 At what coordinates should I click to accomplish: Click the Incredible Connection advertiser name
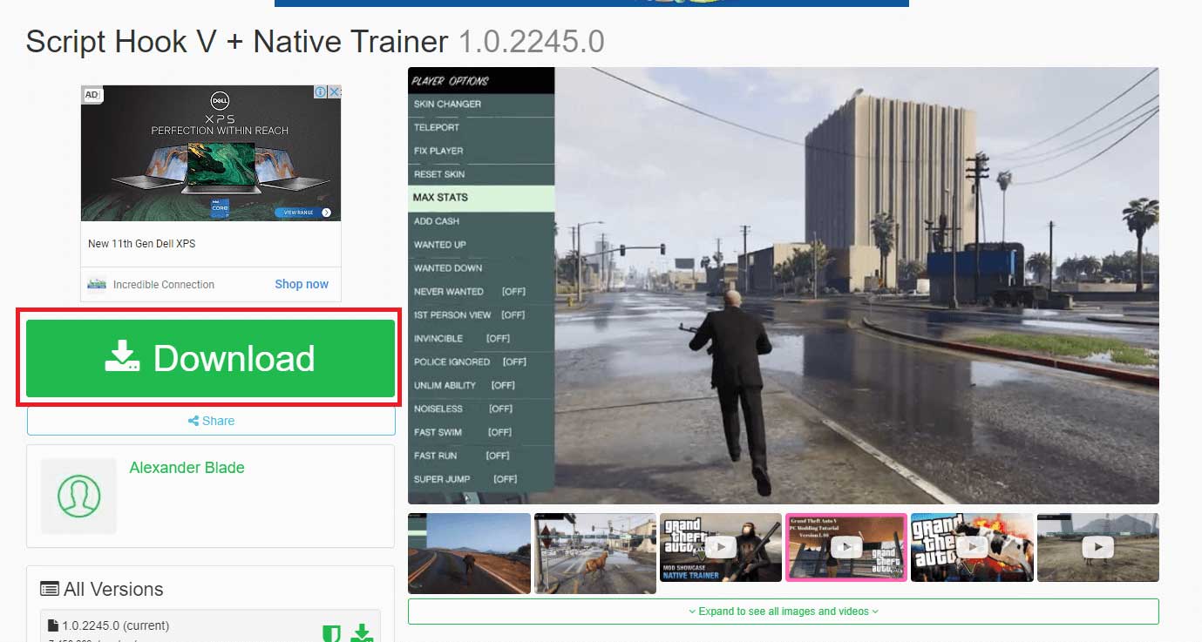point(164,284)
